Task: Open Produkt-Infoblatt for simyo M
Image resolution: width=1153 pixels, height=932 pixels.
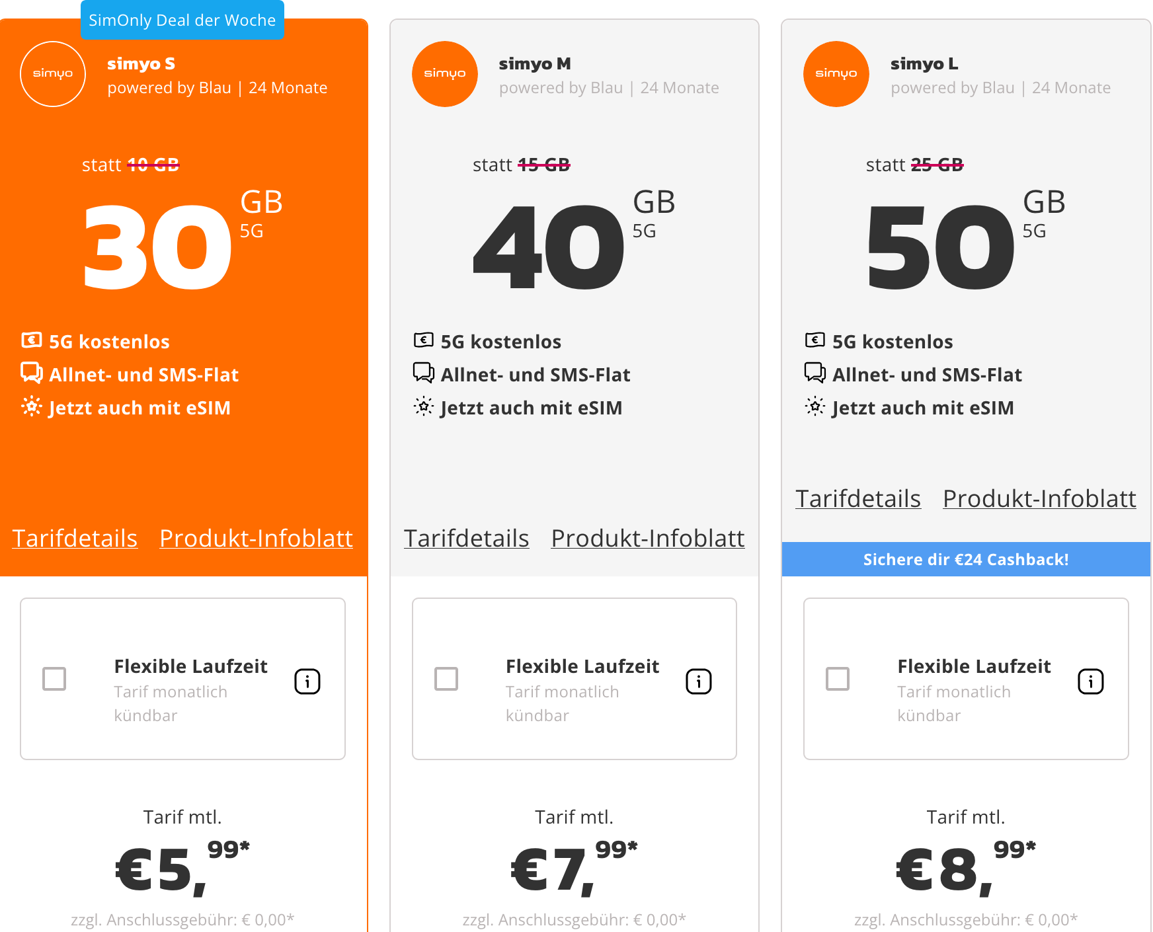Action: tap(648, 539)
